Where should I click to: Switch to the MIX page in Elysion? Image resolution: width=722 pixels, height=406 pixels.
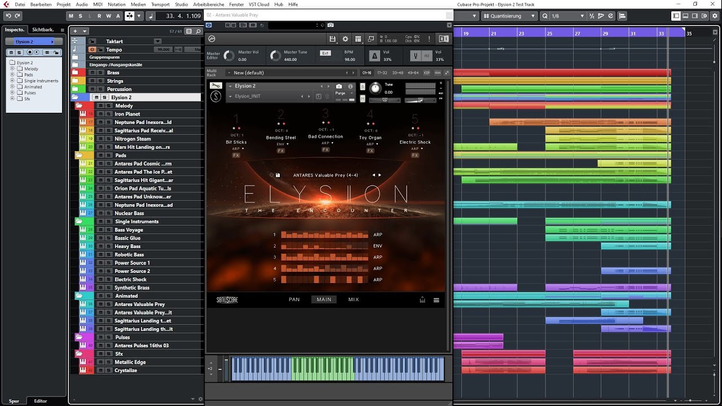354,299
